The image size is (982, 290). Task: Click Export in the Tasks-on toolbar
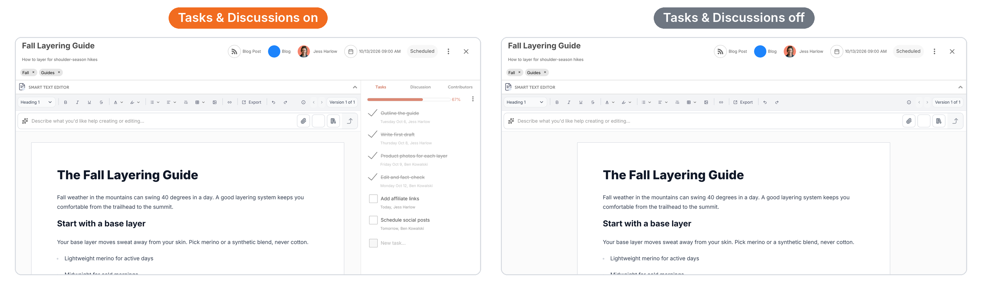point(252,102)
